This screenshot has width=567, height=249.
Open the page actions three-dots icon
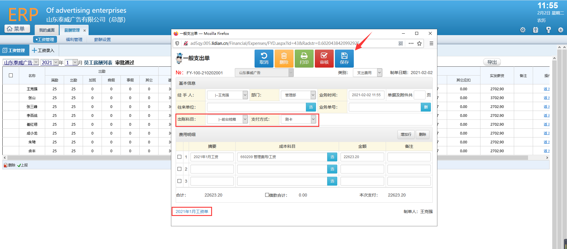click(x=411, y=43)
